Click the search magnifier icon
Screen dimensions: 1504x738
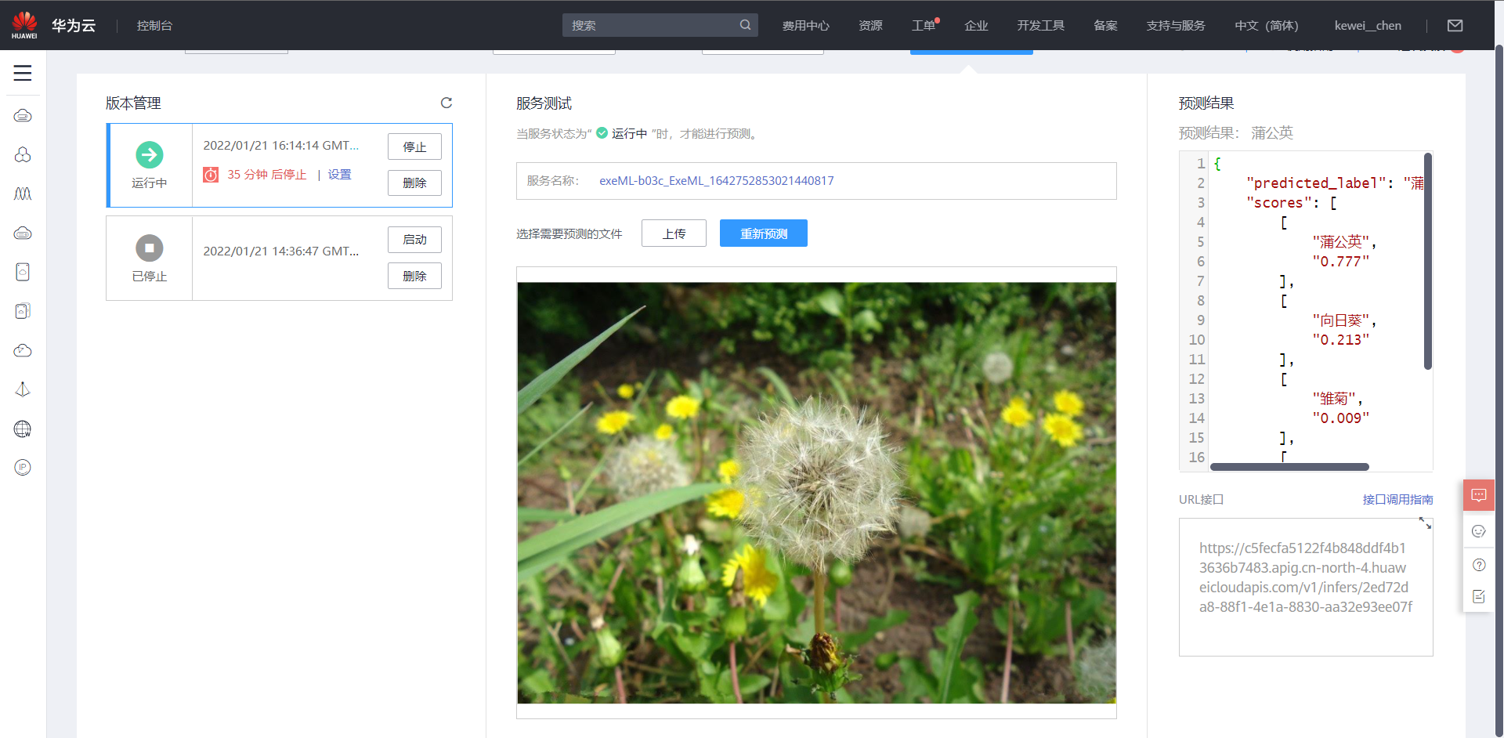(x=745, y=25)
